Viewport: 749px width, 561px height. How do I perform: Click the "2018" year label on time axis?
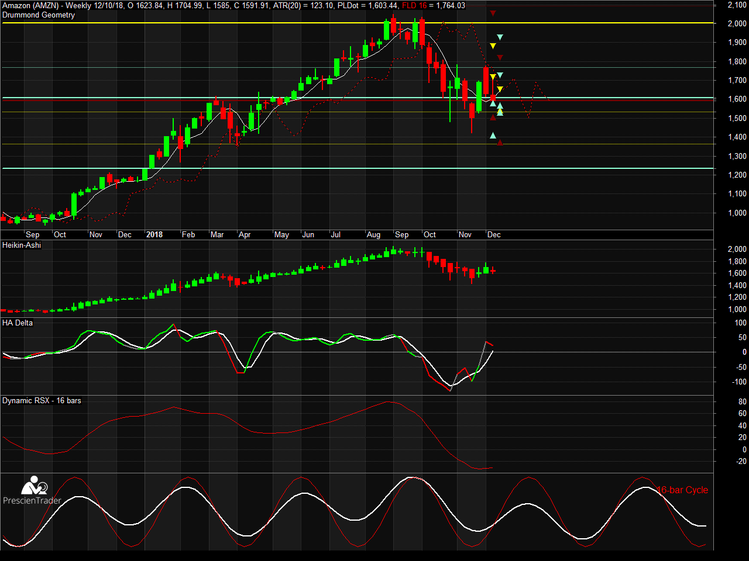[154, 235]
